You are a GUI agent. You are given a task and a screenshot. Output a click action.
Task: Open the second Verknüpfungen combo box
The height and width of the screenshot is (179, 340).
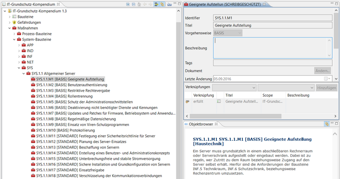(x=286, y=88)
